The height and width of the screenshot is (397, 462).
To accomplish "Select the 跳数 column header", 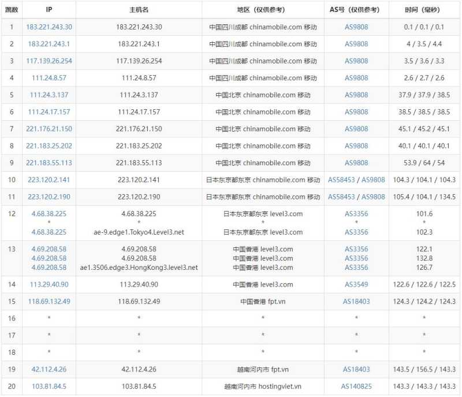I will coord(12,10).
